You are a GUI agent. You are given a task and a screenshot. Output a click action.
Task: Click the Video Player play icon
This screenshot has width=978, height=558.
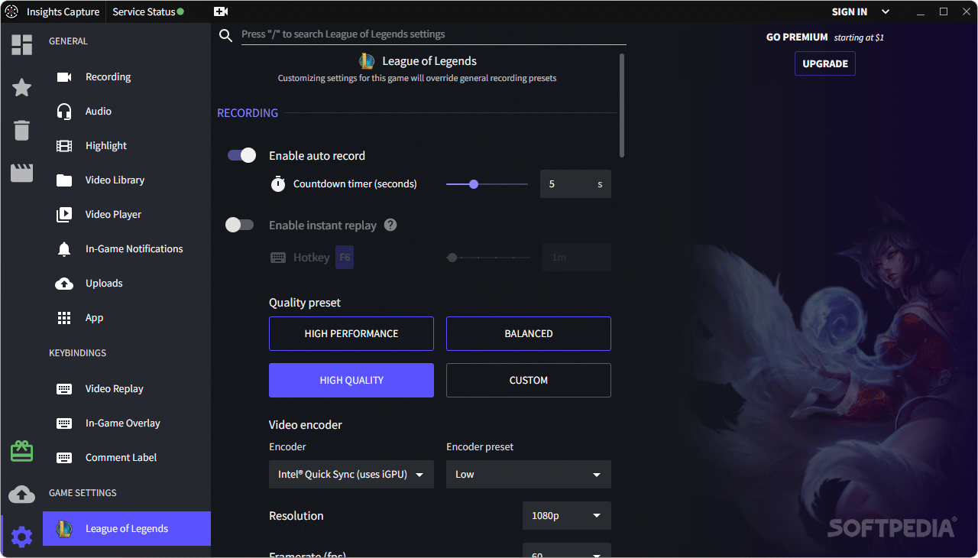coord(64,215)
